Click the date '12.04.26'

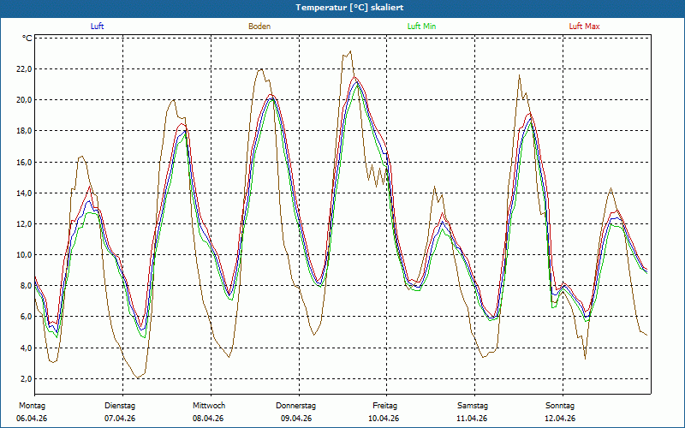click(560, 419)
